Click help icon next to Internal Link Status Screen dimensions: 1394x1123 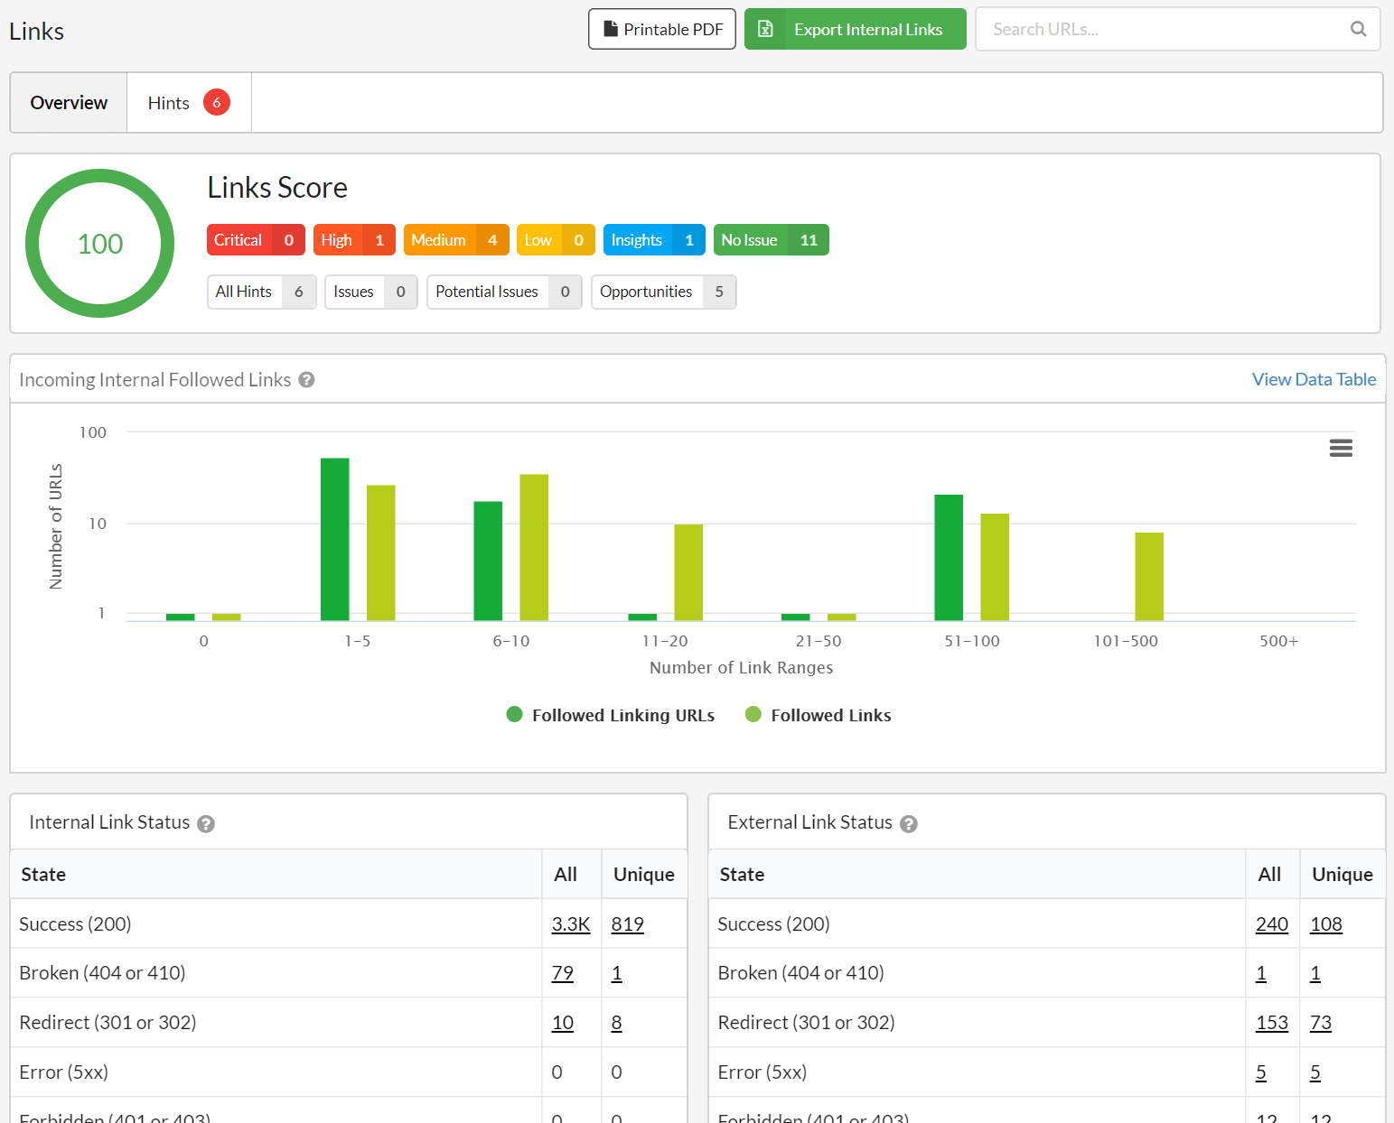[206, 823]
